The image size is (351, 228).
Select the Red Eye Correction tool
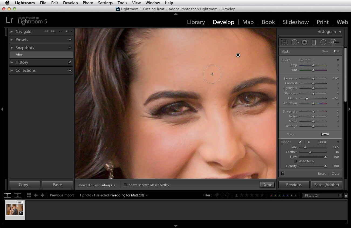pos(305,42)
